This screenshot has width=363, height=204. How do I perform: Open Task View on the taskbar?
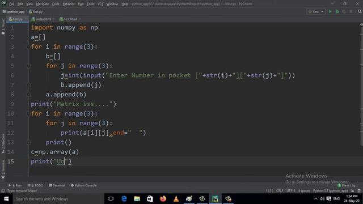[x=111, y=199]
